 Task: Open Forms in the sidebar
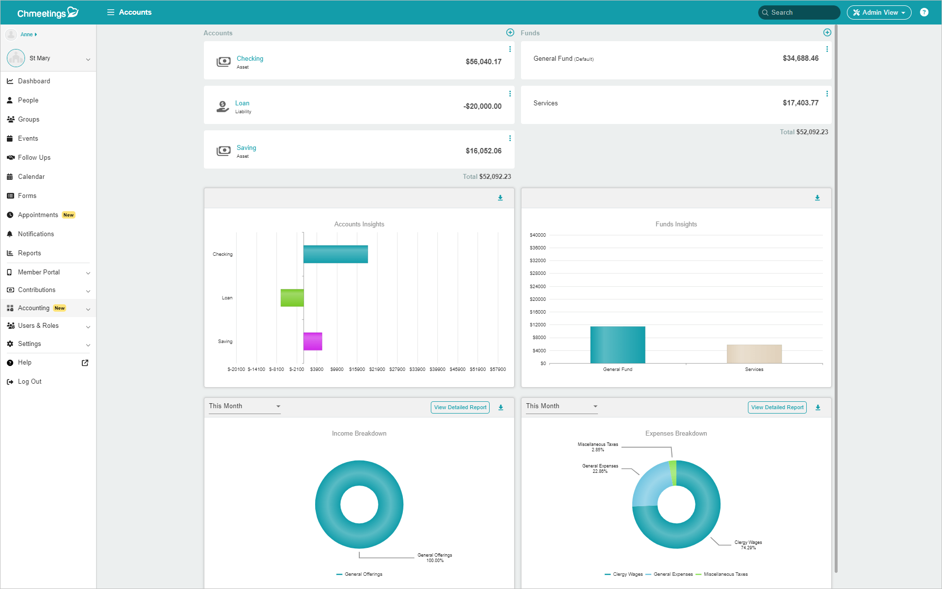coord(27,196)
